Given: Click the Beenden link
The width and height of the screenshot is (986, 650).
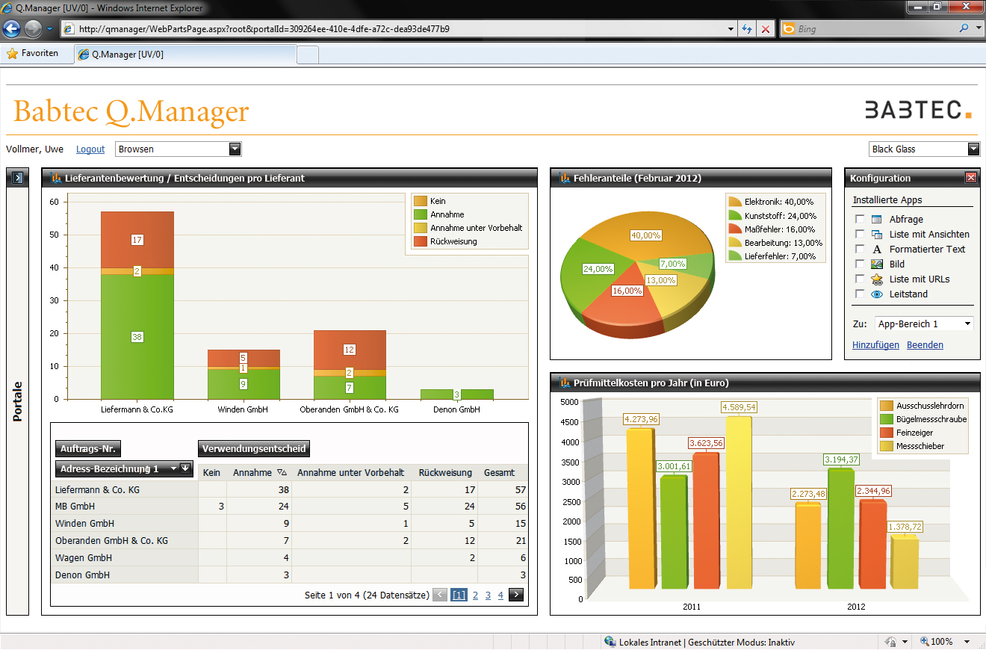Looking at the screenshot, I should pyautogui.click(x=925, y=345).
